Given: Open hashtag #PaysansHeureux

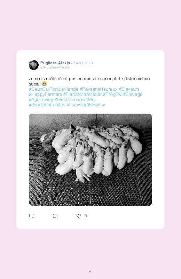Looking at the screenshot, I should tap(99, 89).
